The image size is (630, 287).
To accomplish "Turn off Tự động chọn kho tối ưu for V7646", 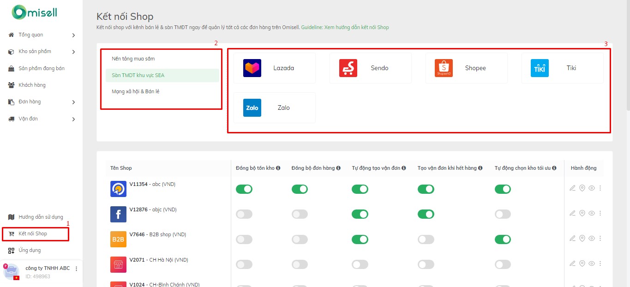I will click(x=503, y=239).
